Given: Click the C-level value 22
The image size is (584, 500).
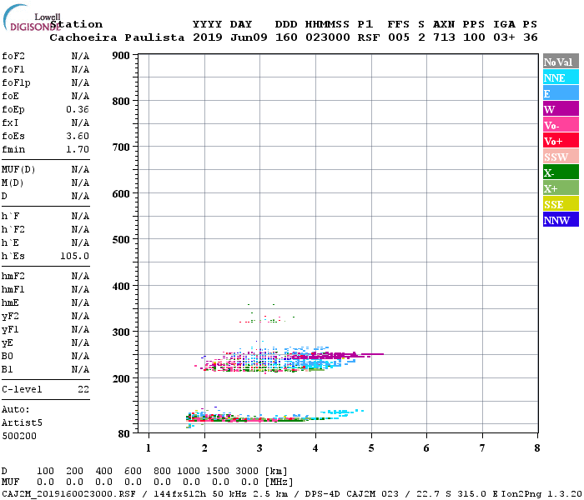Looking at the screenshot, I should pos(83,389).
